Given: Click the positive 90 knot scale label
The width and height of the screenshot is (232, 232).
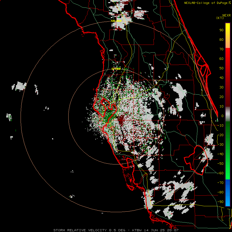Looking at the screenshot, I should click(221, 30).
